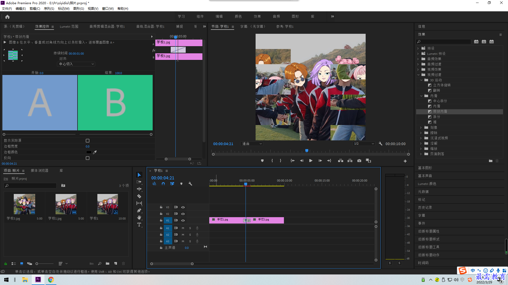This screenshot has height=285, width=508.
Task: Enable the 反向 checkbox
Action: [88, 158]
